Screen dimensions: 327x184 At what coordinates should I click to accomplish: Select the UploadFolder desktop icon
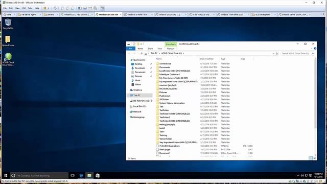(x=8, y=41)
